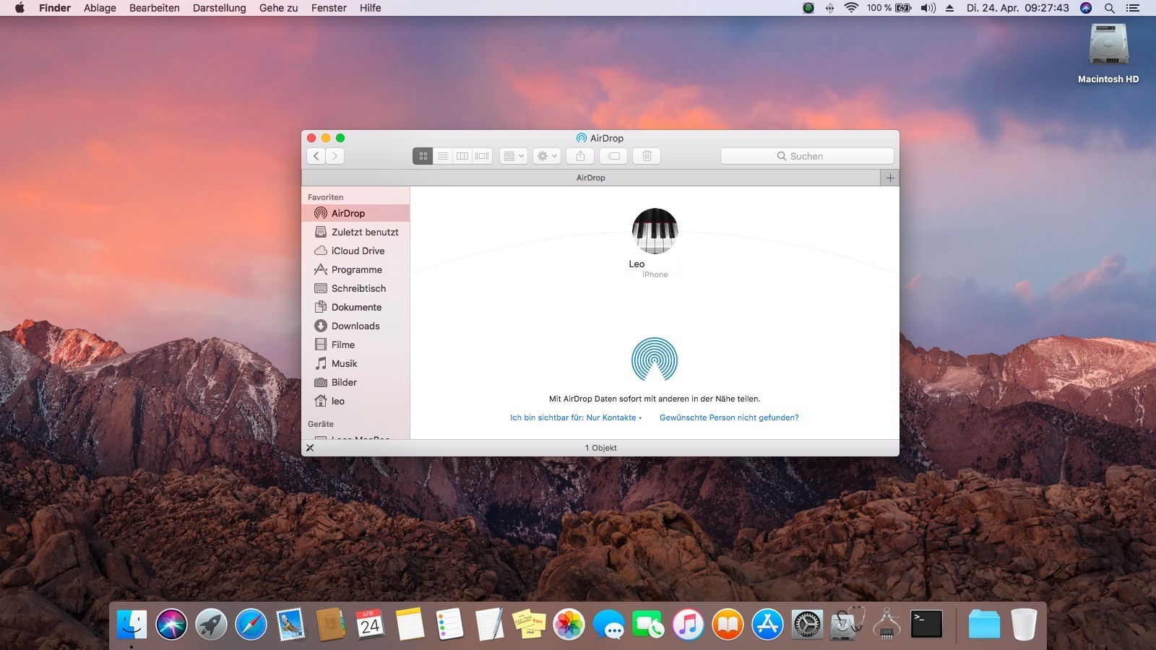
Task: Open the gear action menu dropdown
Action: point(547,156)
